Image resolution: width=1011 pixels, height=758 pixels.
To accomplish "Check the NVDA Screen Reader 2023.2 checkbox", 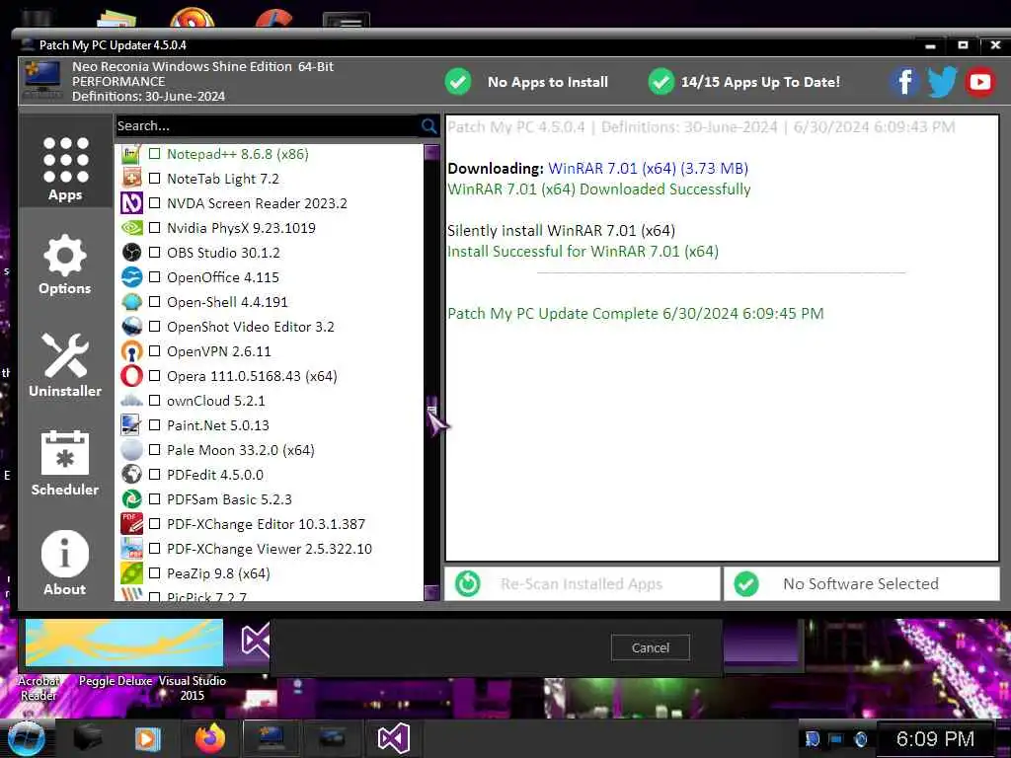I will [155, 203].
